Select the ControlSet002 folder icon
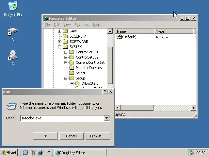This screenshot has height=157, width=209. pyautogui.click(x=72, y=57)
